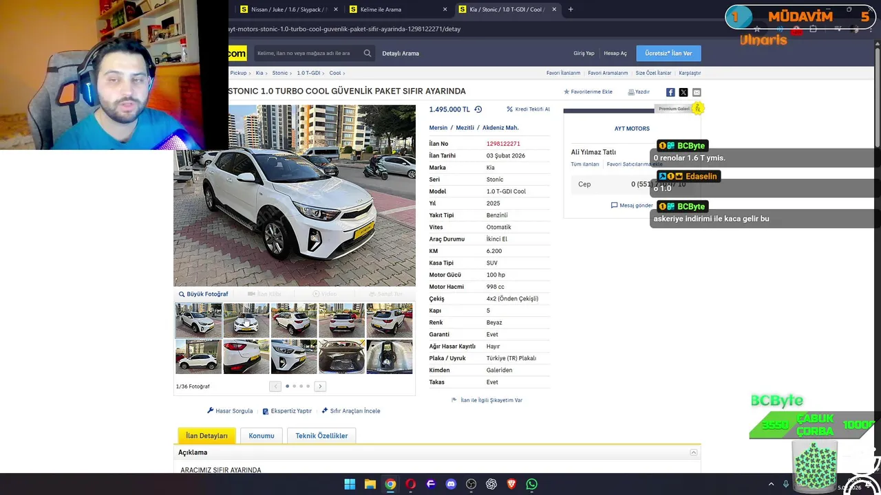Click the search magnifier icon in the header

pyautogui.click(x=368, y=53)
